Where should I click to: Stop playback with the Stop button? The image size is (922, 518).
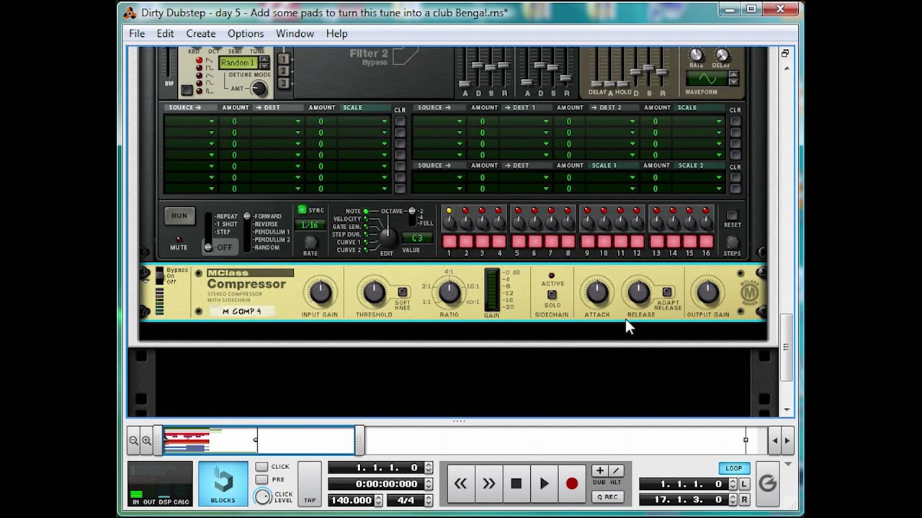[x=516, y=484]
